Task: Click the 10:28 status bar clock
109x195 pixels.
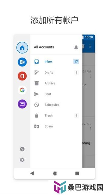Action: point(89,37)
